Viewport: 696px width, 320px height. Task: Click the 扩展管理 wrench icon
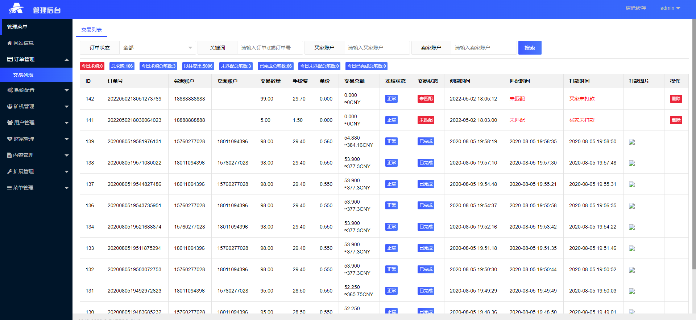click(x=9, y=171)
